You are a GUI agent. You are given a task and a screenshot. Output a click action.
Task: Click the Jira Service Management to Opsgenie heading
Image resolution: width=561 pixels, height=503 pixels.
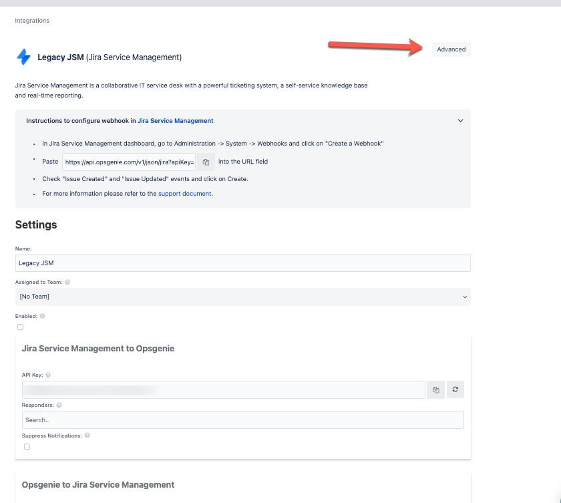tap(98, 349)
